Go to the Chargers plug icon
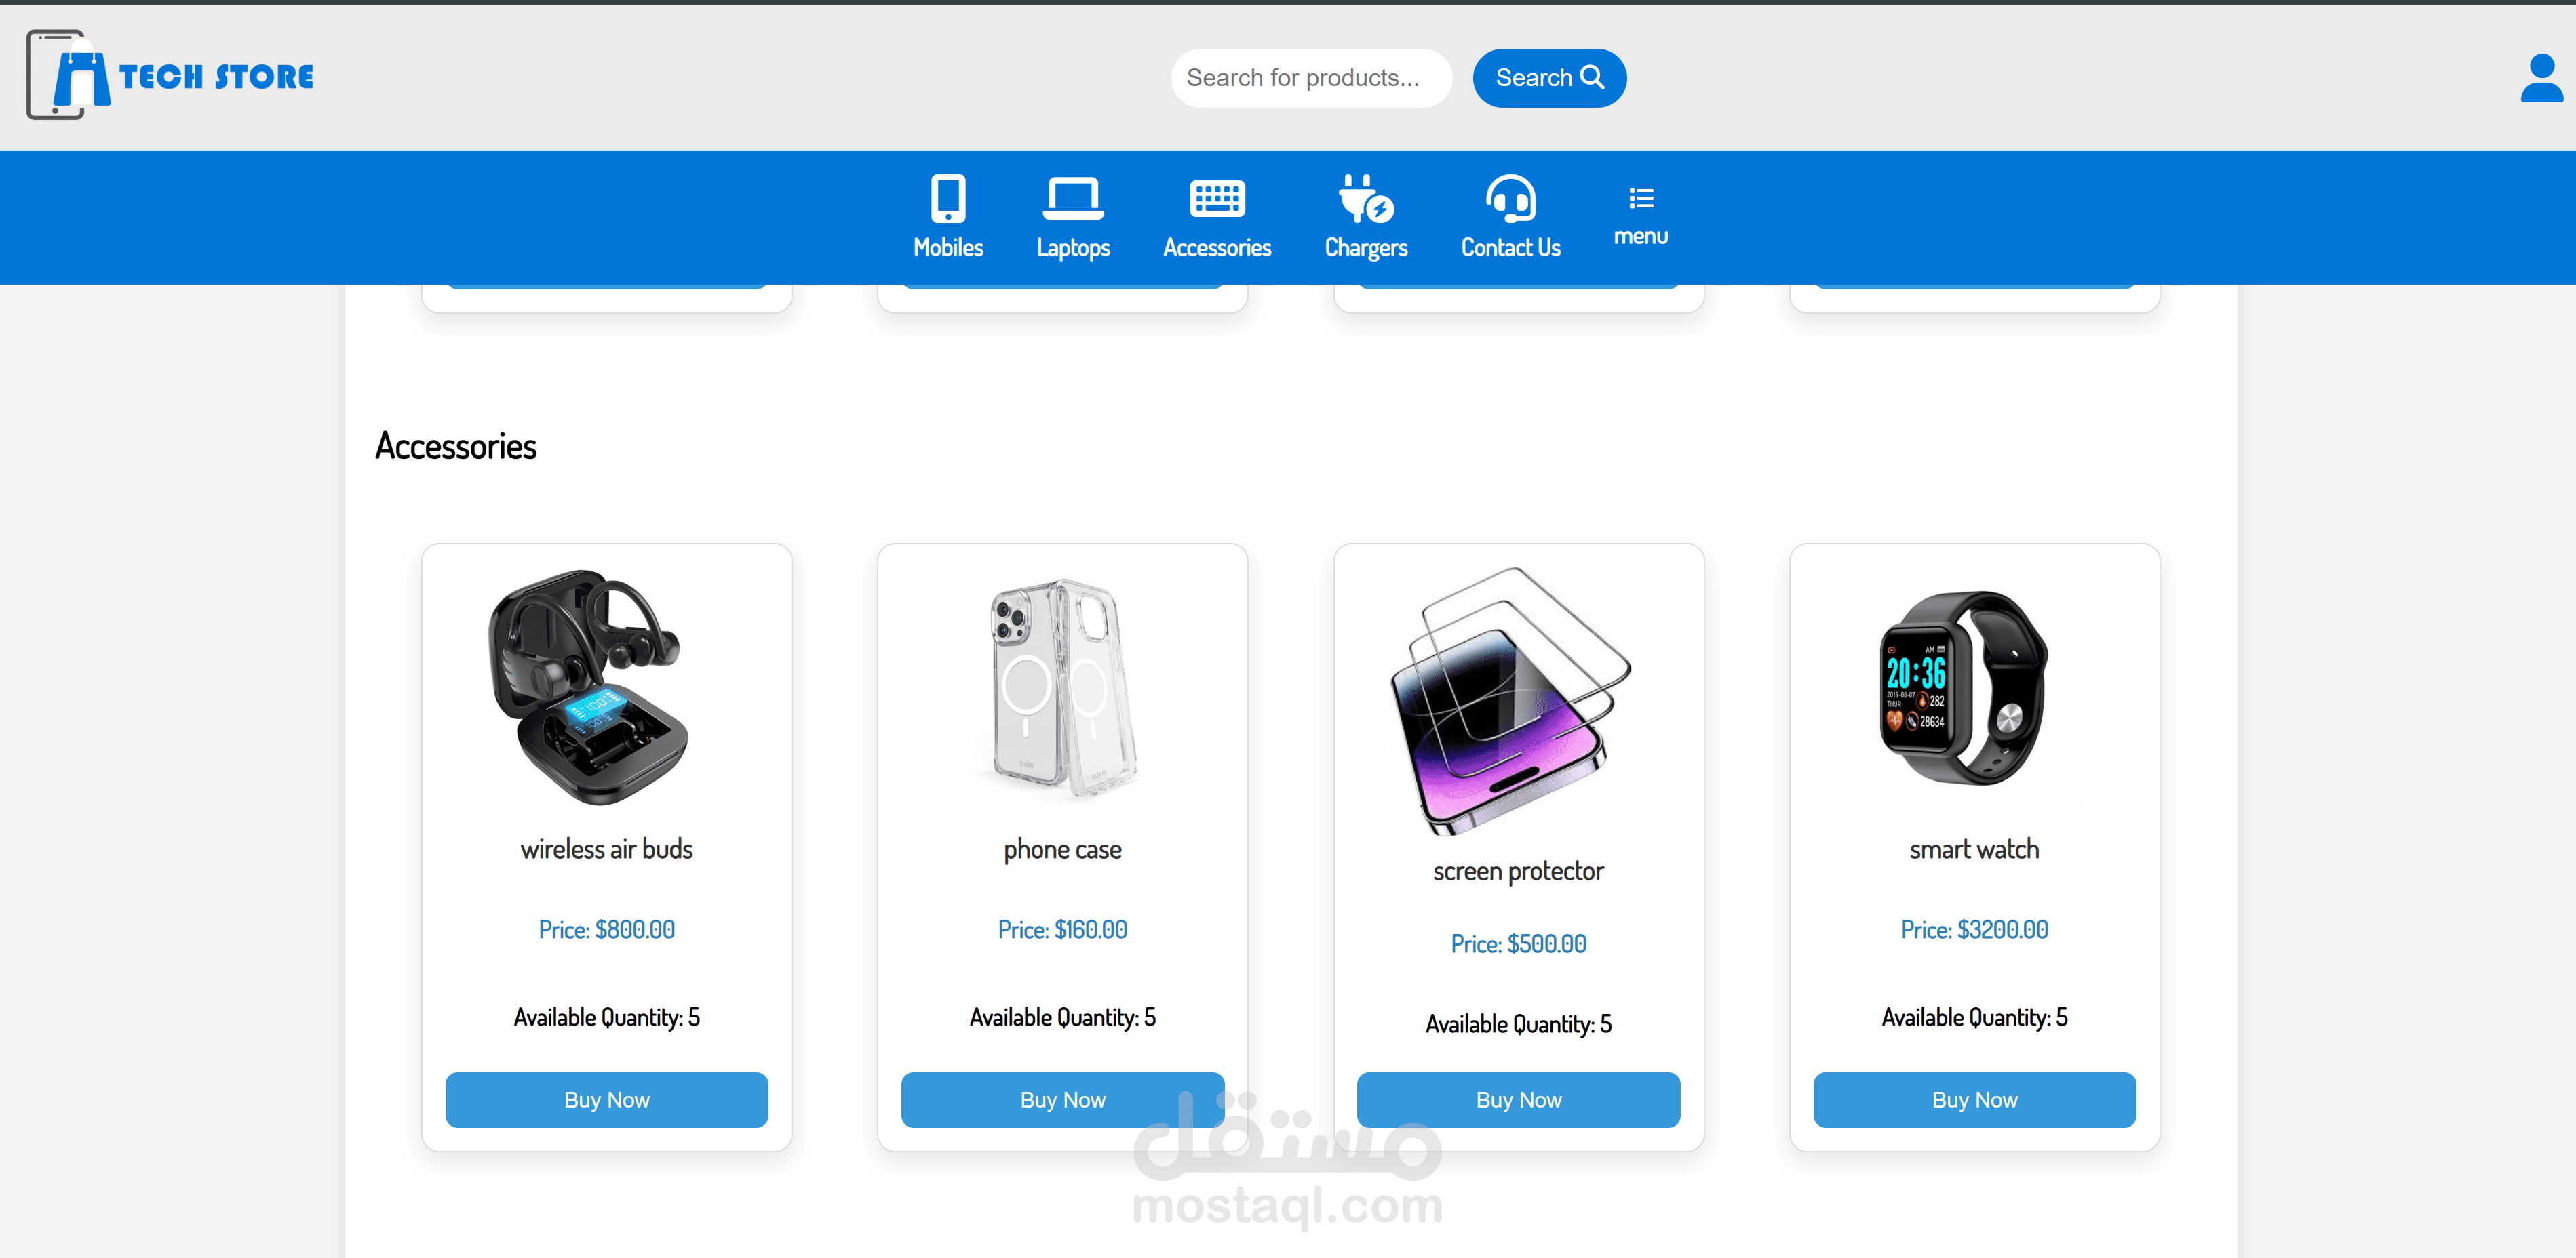Viewport: 2576px width, 1258px height. click(1366, 198)
